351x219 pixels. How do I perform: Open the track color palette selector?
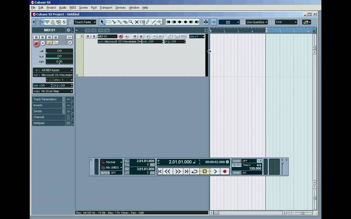coord(307,22)
